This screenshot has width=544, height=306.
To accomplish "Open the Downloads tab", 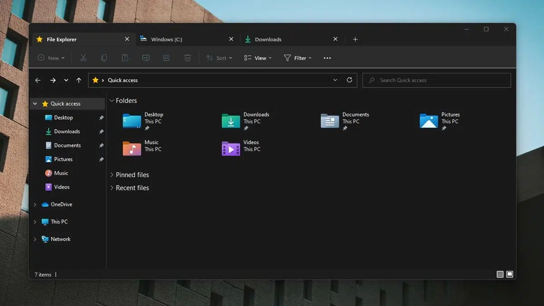I will click(x=268, y=39).
